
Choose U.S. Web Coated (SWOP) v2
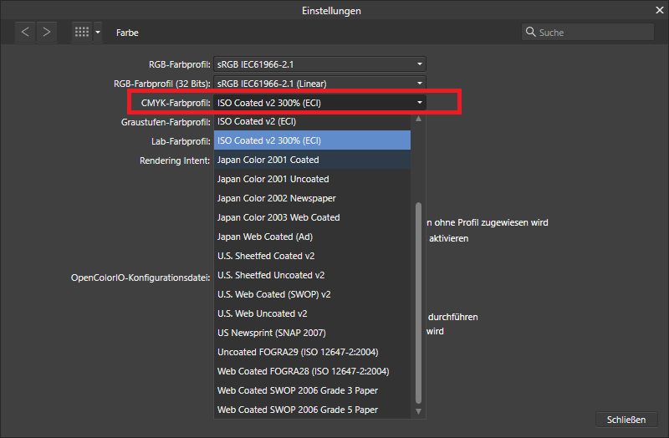click(312, 294)
